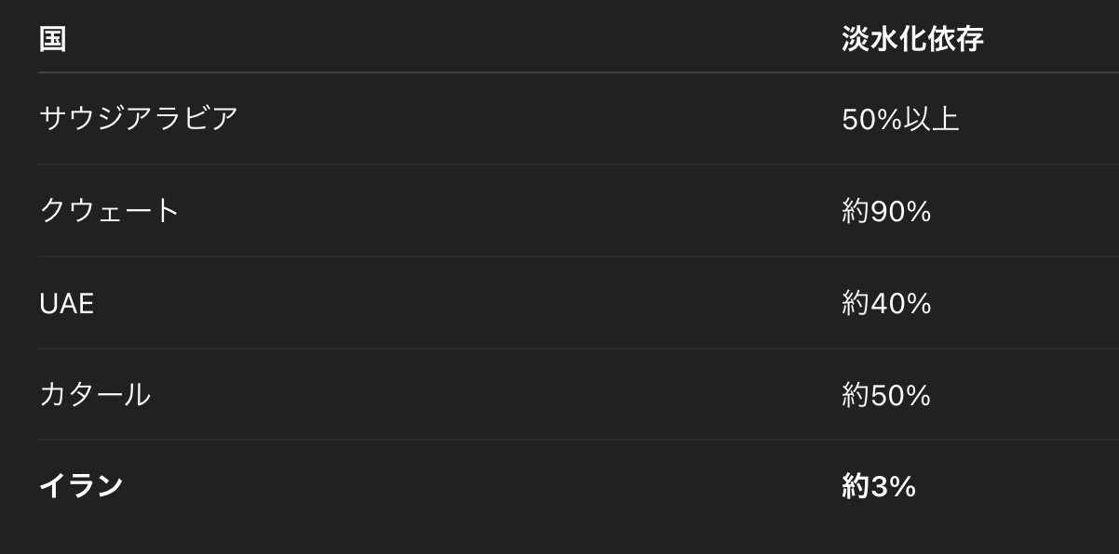This screenshot has width=1119, height=554.
Task: Click the 約 character in the イラン row
Action: [x=855, y=486]
